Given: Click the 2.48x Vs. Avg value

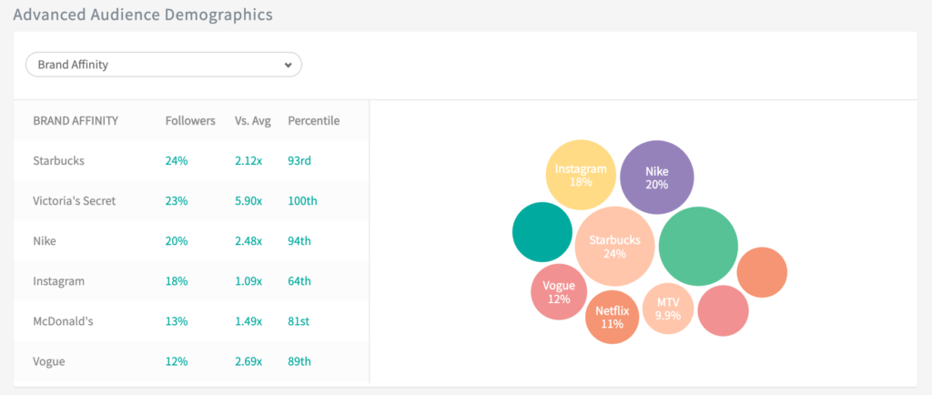Looking at the screenshot, I should (248, 241).
